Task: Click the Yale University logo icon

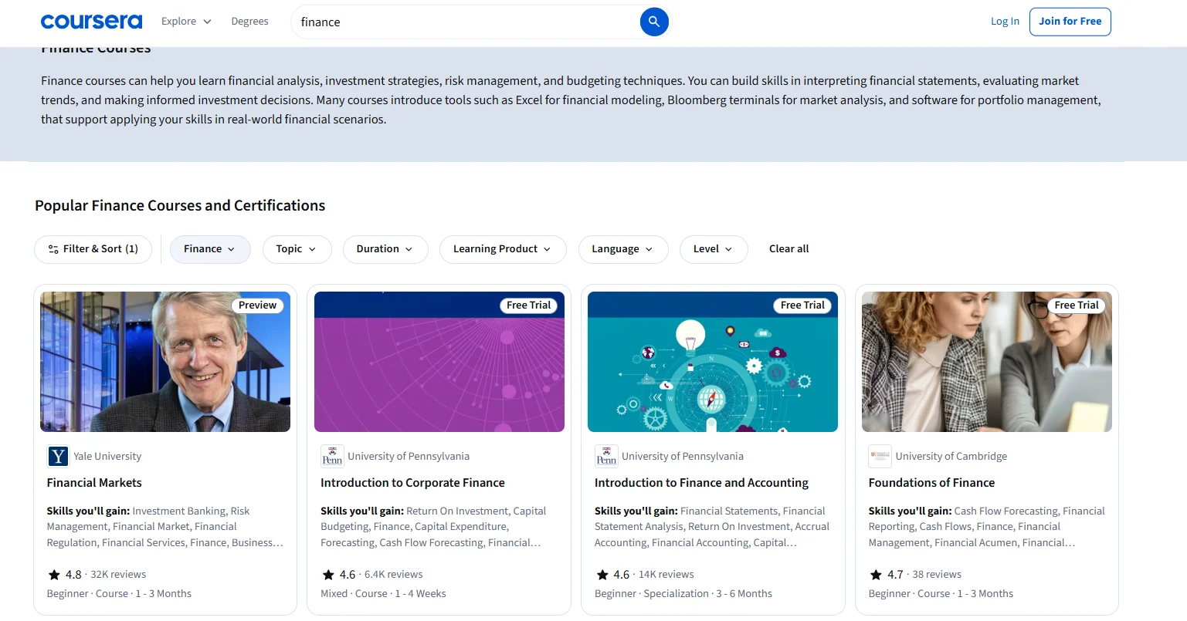Action: point(58,457)
